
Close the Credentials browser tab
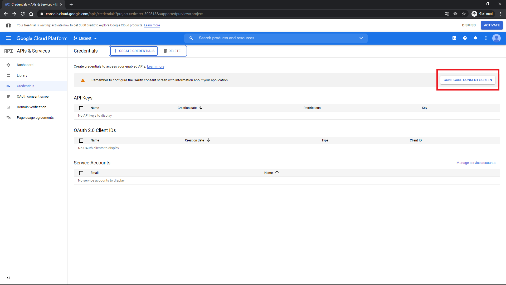pyautogui.click(x=61, y=4)
